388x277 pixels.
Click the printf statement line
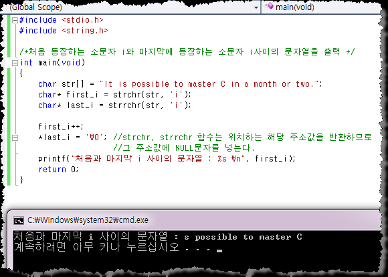click(x=167, y=158)
